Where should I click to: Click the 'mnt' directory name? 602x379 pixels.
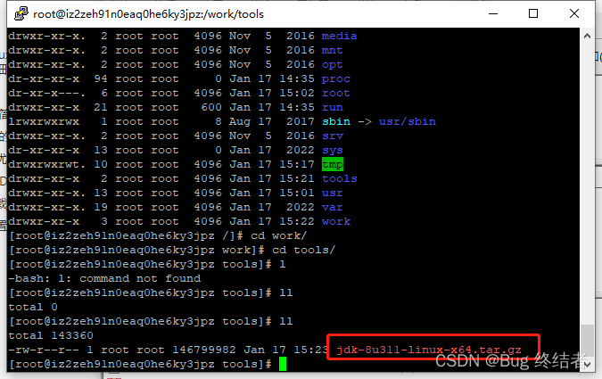click(332, 50)
